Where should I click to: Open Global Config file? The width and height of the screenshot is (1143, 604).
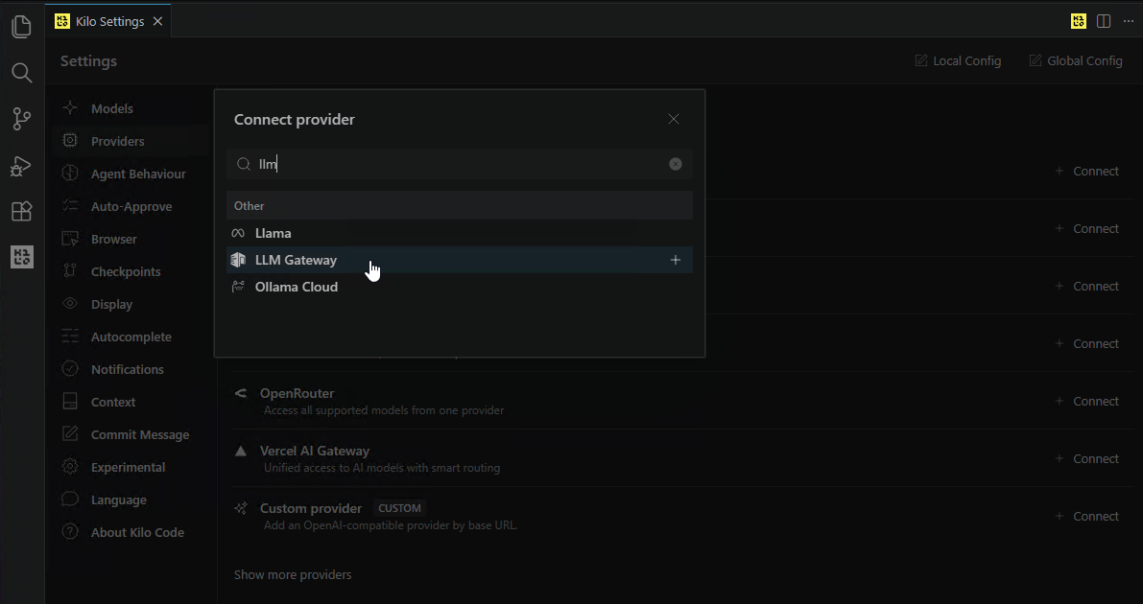pyautogui.click(x=1075, y=61)
